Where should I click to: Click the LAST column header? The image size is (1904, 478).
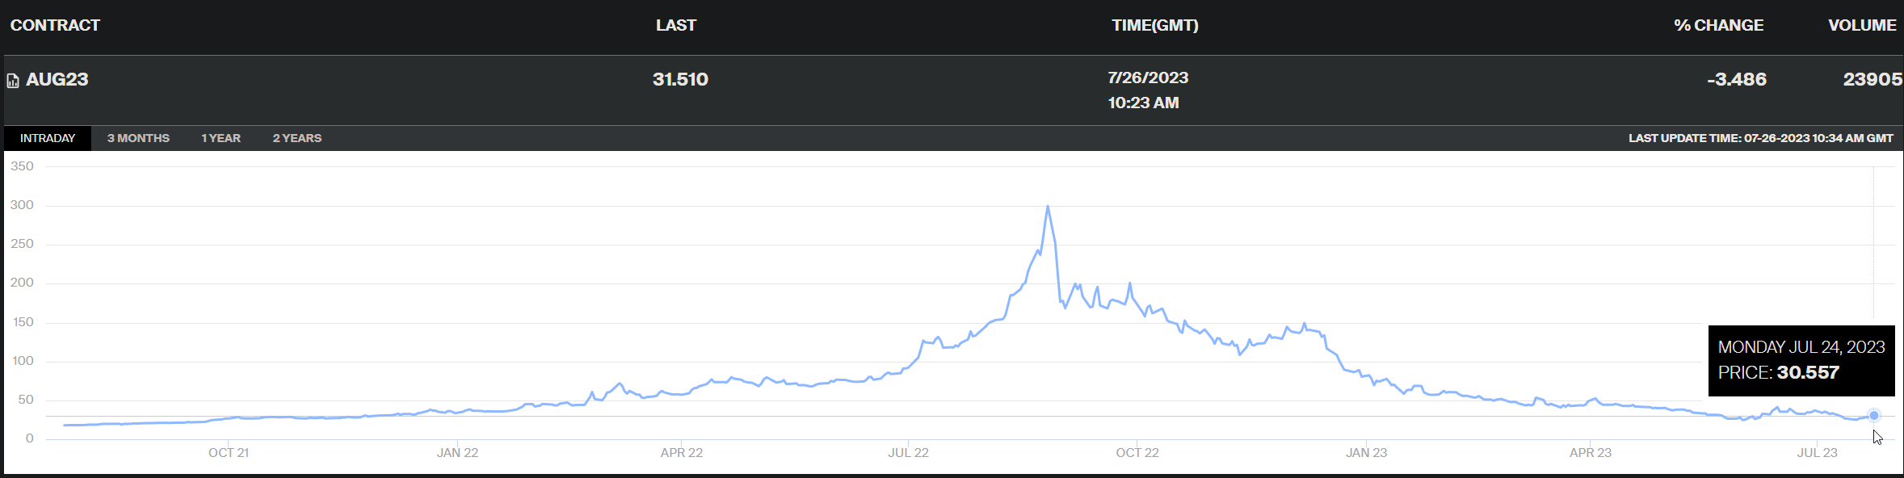[x=675, y=25]
